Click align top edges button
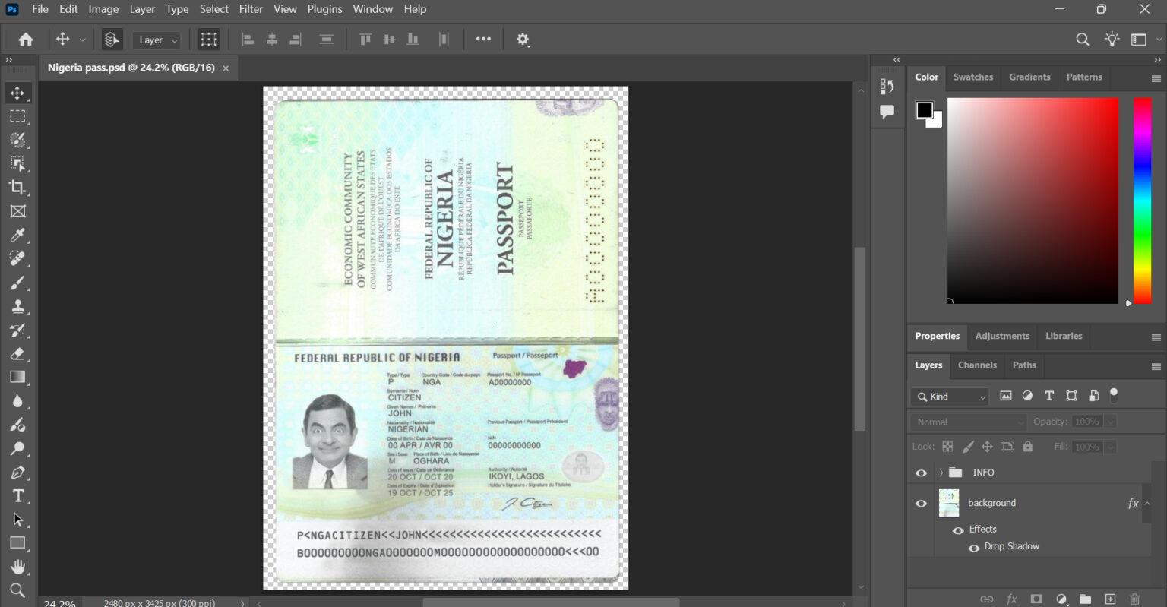This screenshot has width=1167, height=607. (365, 40)
